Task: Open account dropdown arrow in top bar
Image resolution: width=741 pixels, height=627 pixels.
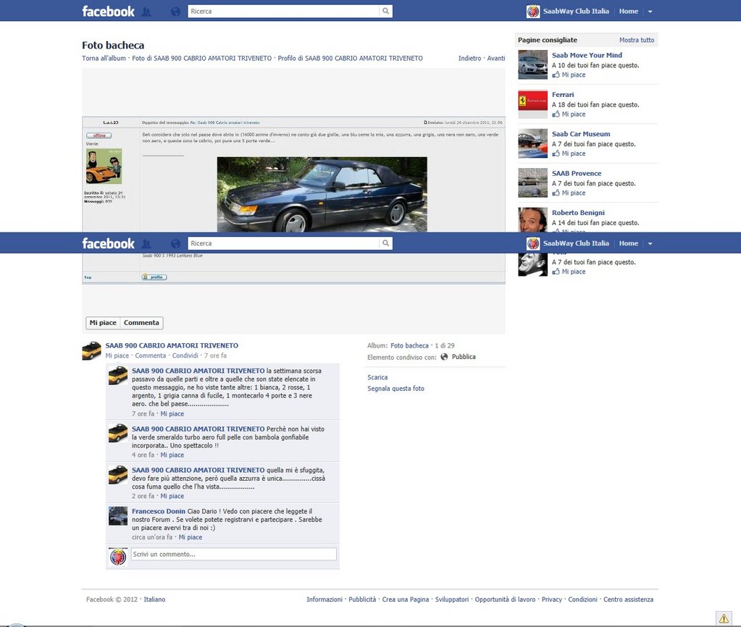Action: [x=650, y=12]
